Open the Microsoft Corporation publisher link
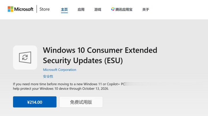 pyautogui.click(x=60, y=70)
